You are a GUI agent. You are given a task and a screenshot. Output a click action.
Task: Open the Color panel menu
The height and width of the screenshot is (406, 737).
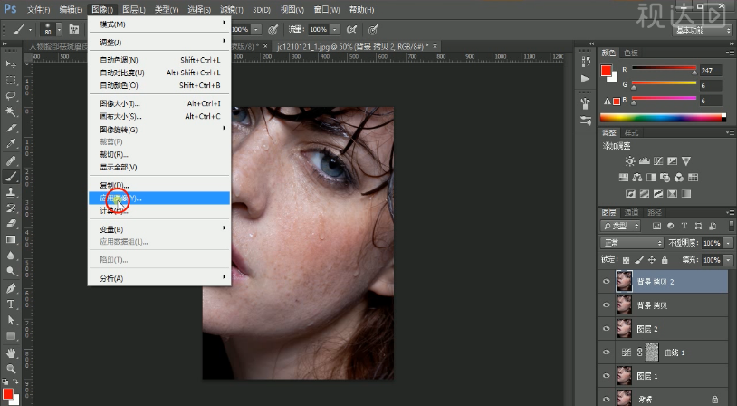coord(730,53)
